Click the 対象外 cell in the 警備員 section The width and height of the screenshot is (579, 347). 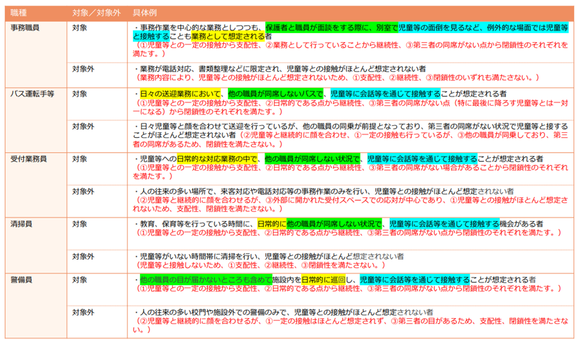coord(83,312)
